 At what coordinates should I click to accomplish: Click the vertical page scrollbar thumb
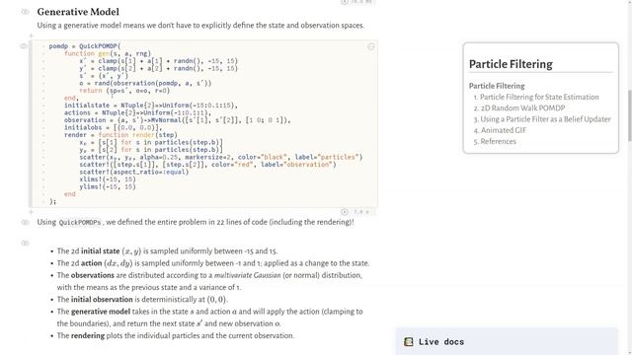click(x=630, y=115)
